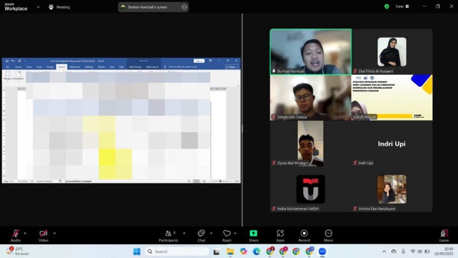Click the React heart icon
458x258 pixels.
tap(227, 235)
